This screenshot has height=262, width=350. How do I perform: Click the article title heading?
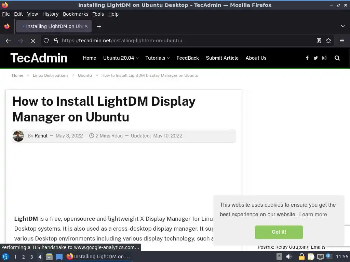104,109
